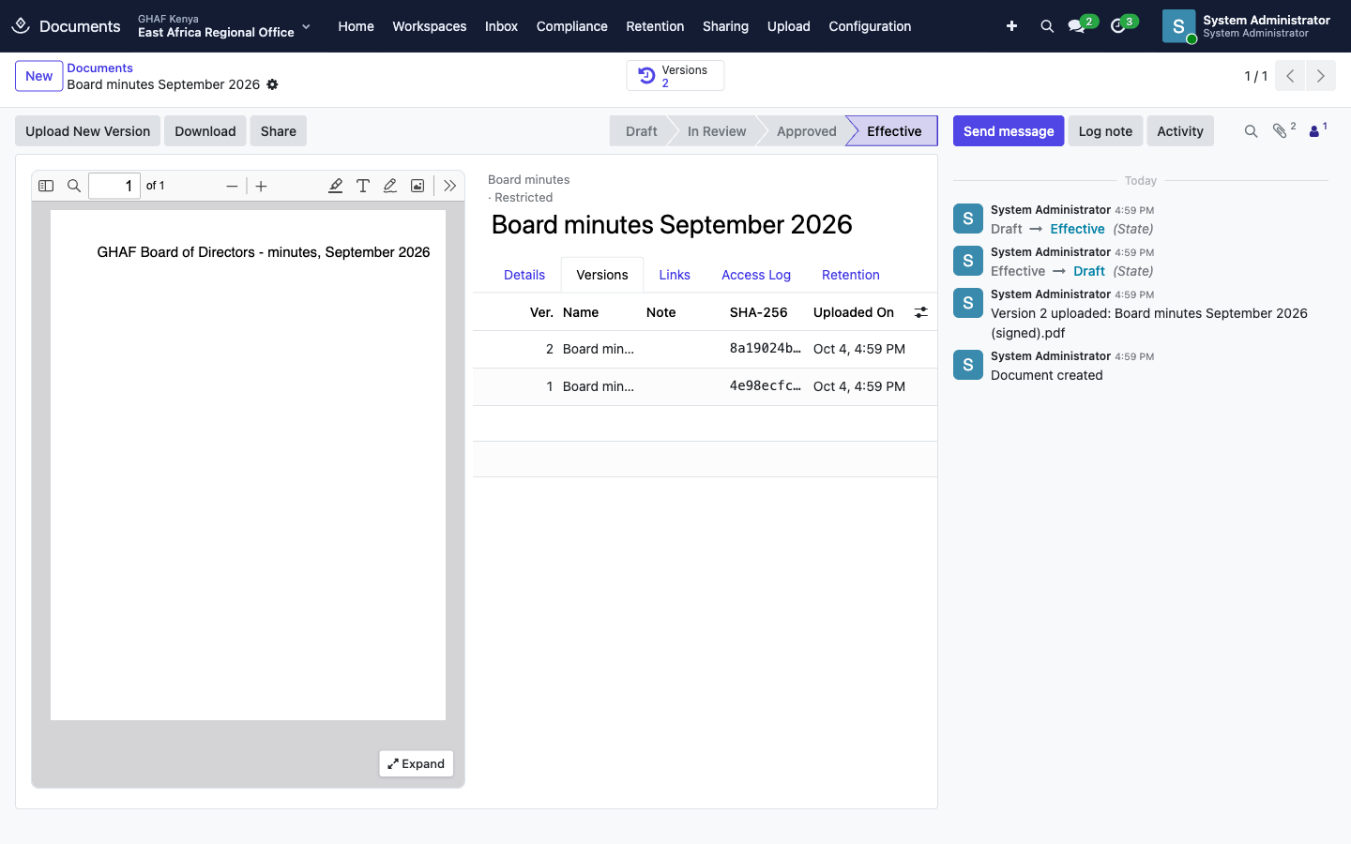Image resolution: width=1351 pixels, height=844 pixels.
Task: Go to the next record arrow
Action: [x=1320, y=76]
